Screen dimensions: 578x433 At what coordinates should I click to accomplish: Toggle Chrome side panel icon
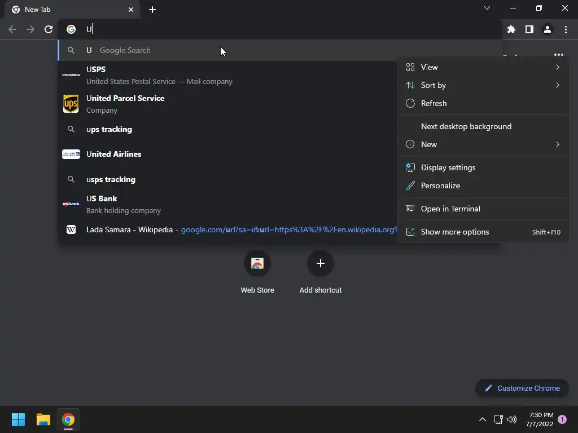point(529,29)
